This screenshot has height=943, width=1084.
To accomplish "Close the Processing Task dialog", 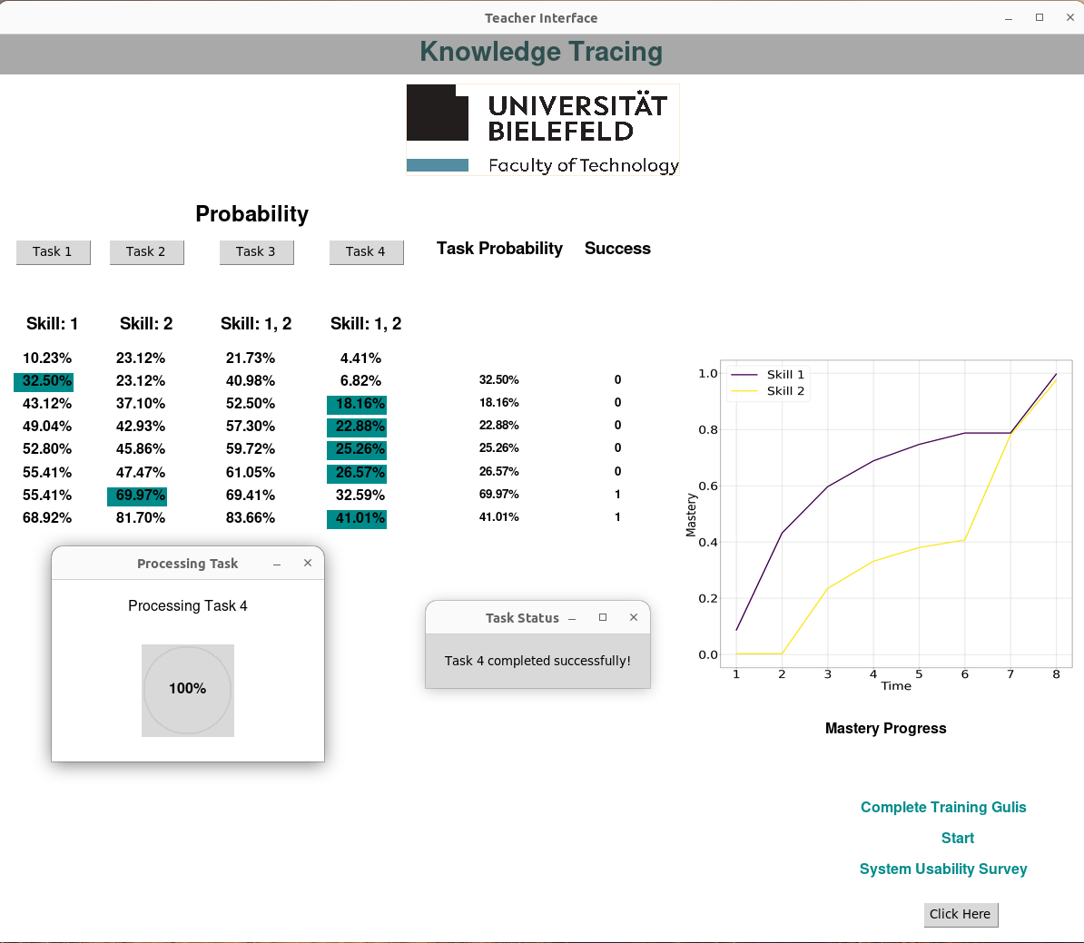I will [x=308, y=563].
